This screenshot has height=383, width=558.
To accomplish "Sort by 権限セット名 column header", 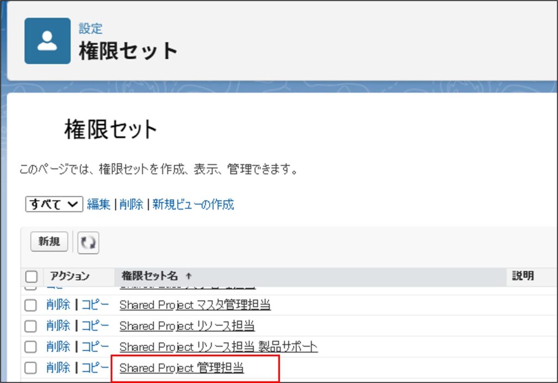I will [x=145, y=277].
